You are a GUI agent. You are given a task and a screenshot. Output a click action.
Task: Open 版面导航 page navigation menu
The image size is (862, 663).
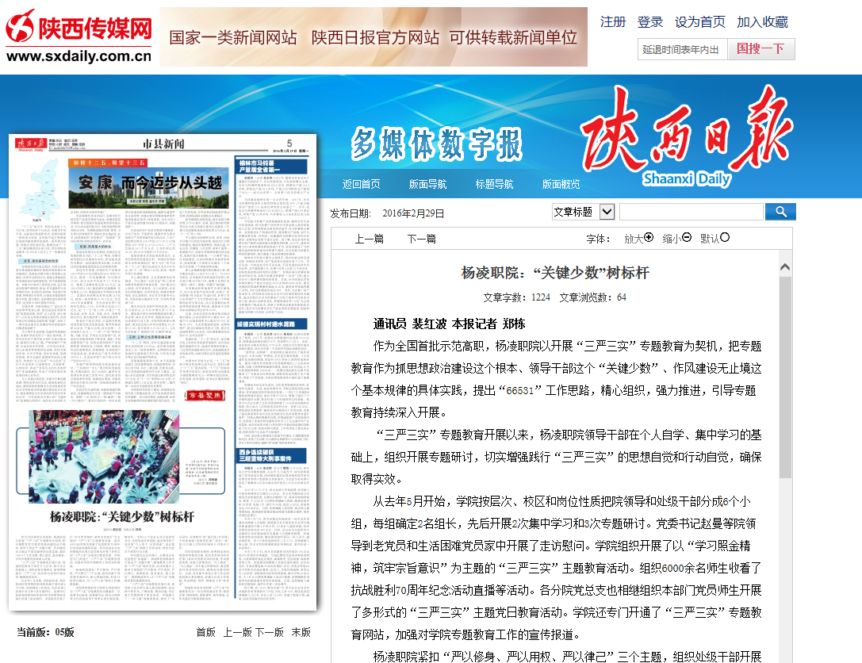(x=427, y=184)
